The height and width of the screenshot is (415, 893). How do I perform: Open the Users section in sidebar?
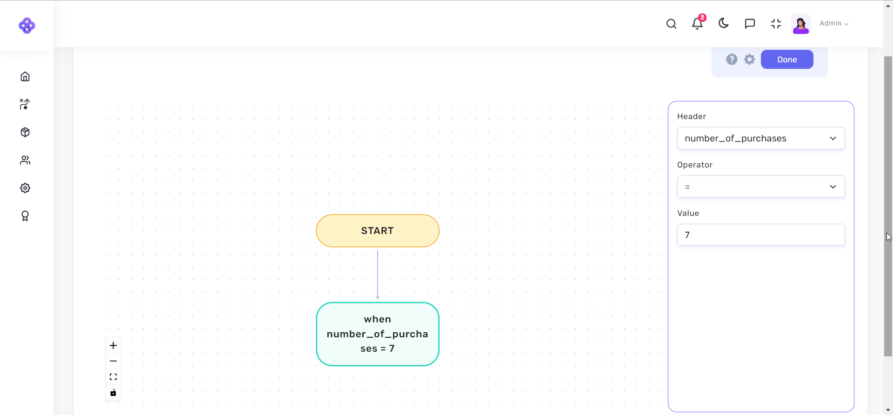[x=25, y=160]
